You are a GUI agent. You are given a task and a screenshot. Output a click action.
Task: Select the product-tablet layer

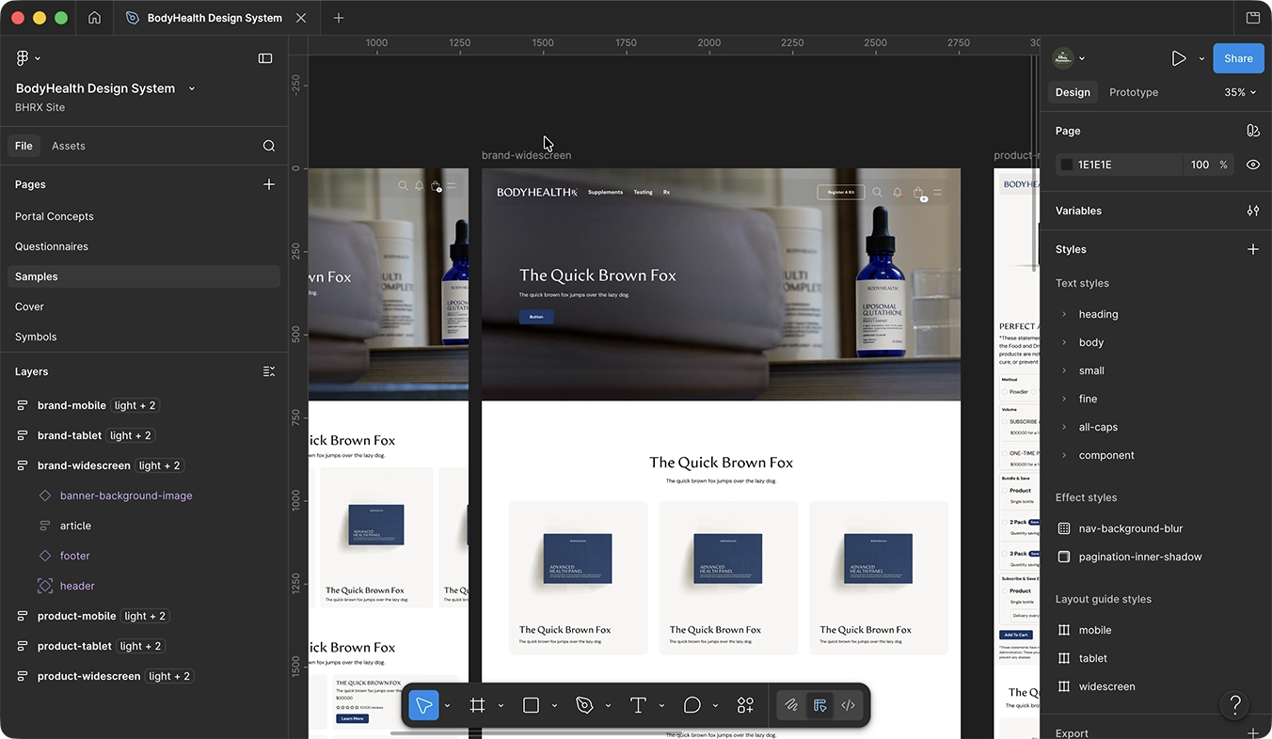tap(74, 646)
